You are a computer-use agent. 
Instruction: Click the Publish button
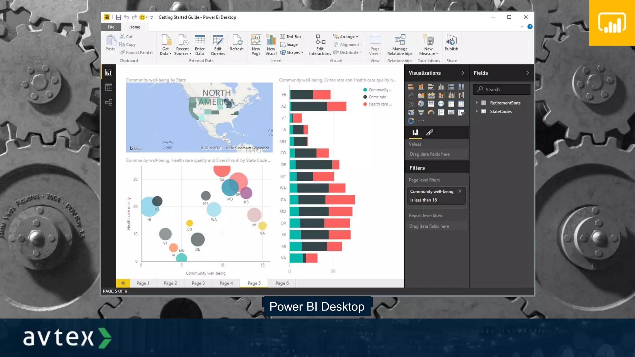(451, 43)
